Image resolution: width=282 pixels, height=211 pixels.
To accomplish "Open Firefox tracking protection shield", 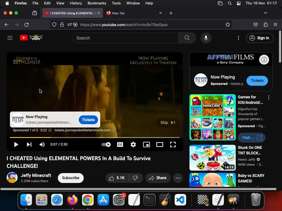I will coord(54,24).
